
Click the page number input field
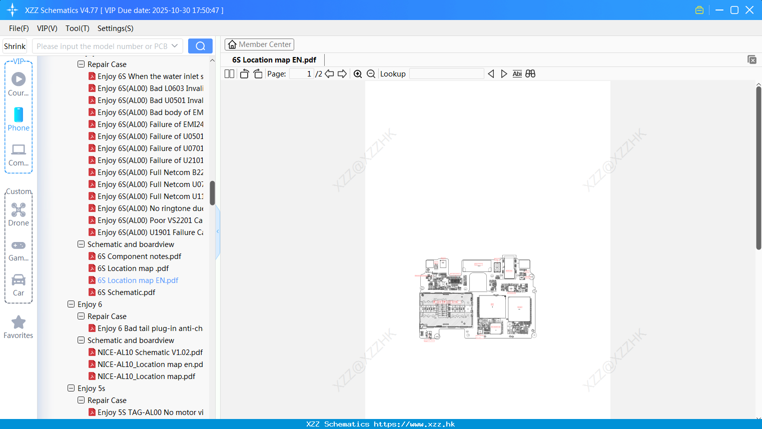302,73
